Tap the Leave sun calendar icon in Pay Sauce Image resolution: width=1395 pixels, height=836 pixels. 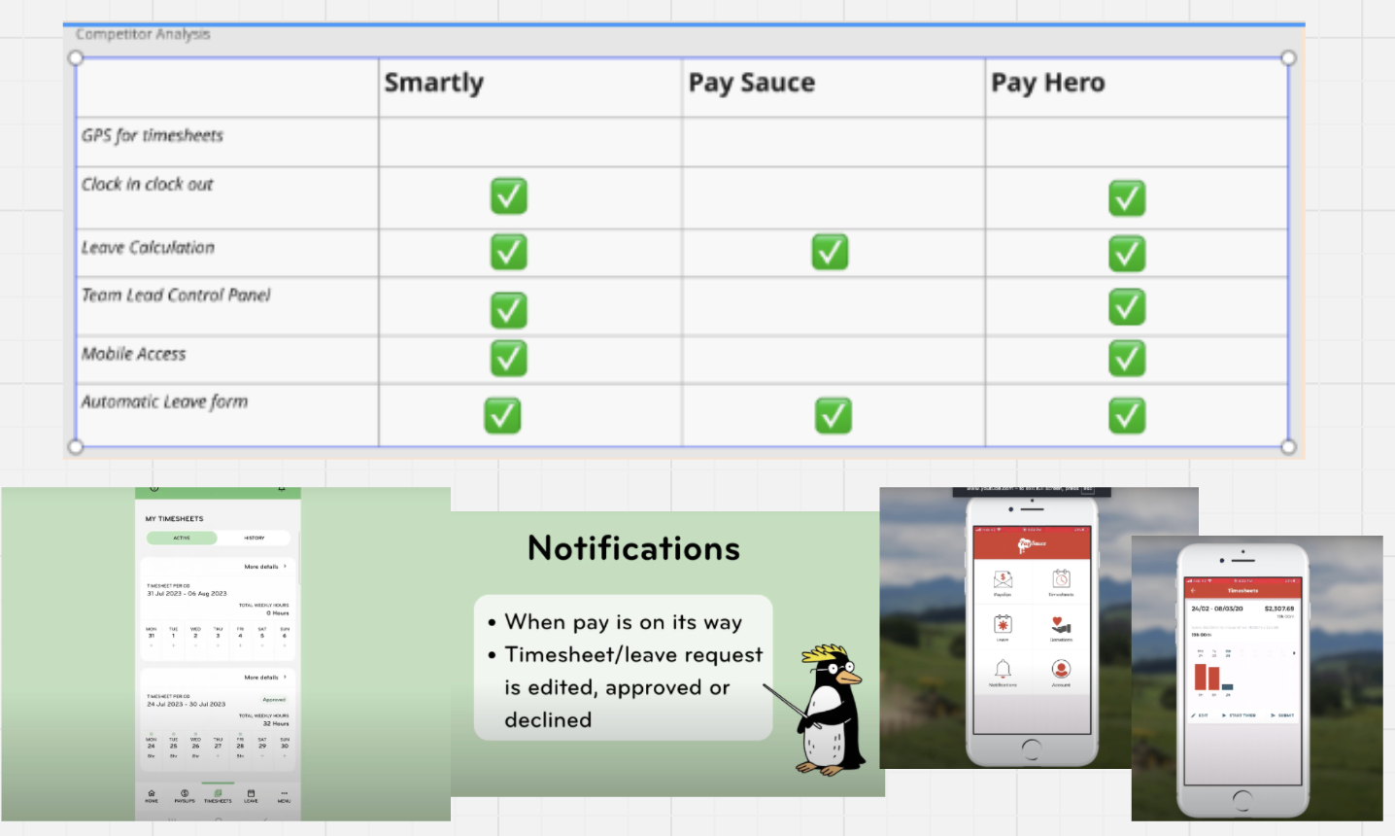[1003, 625]
